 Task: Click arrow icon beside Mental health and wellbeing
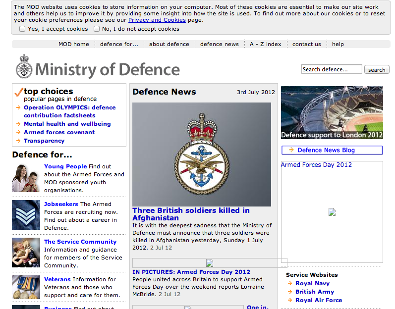[18, 124]
